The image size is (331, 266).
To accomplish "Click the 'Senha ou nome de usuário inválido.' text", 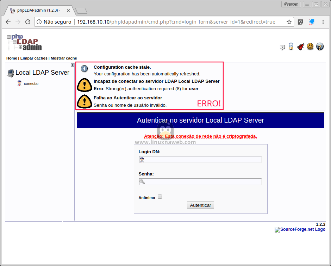I will tap(130, 105).
